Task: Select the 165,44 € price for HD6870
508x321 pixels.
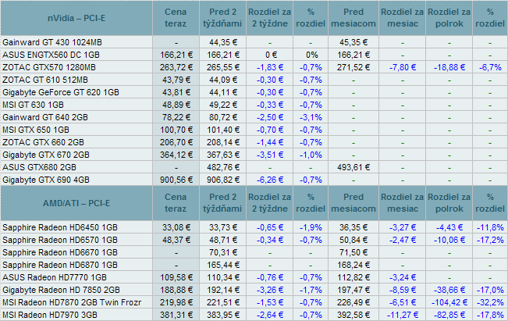Action: [x=223, y=265]
